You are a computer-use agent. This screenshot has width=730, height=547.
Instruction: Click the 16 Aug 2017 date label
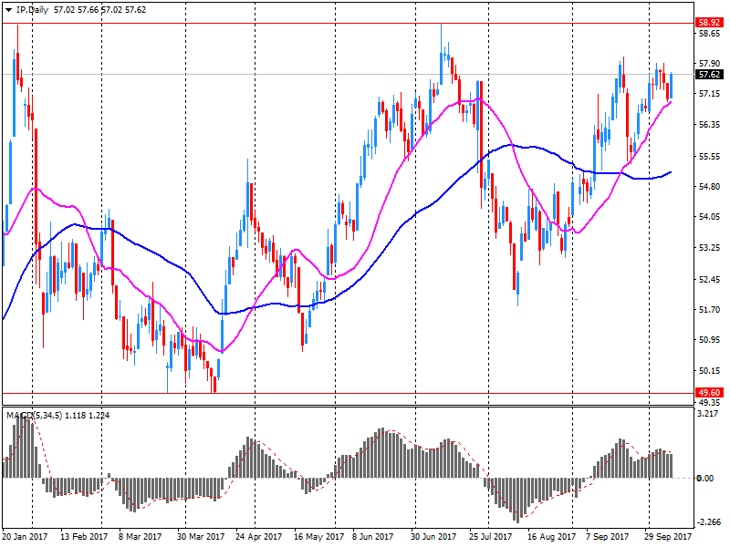pyautogui.click(x=551, y=537)
